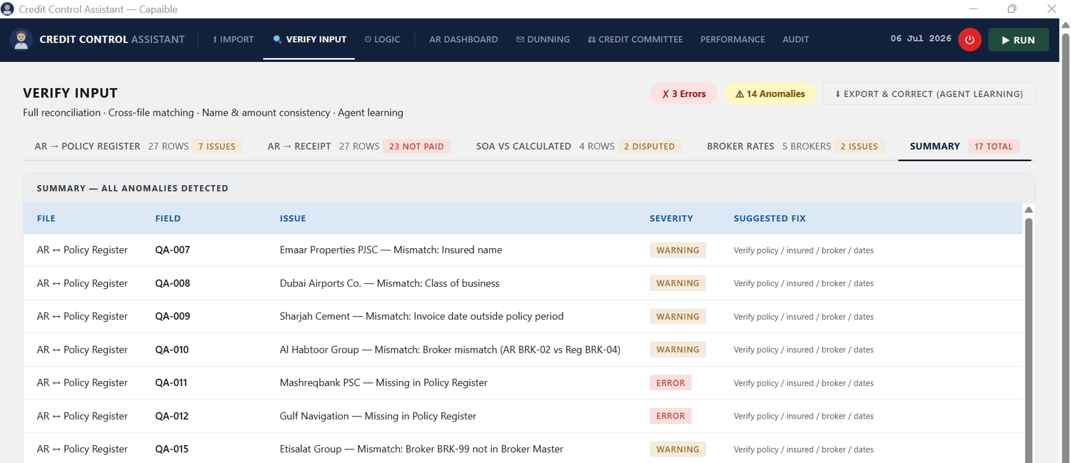Click the 14 Anomalies badge
This screenshot has height=463, width=1071.
tap(770, 93)
